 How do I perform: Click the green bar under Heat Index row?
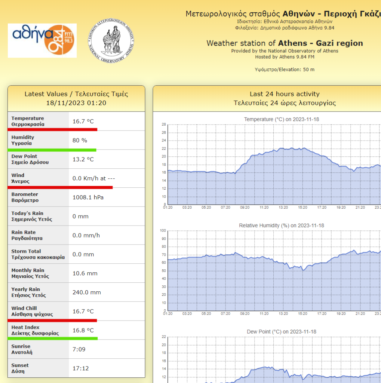pyautogui.click(x=53, y=338)
